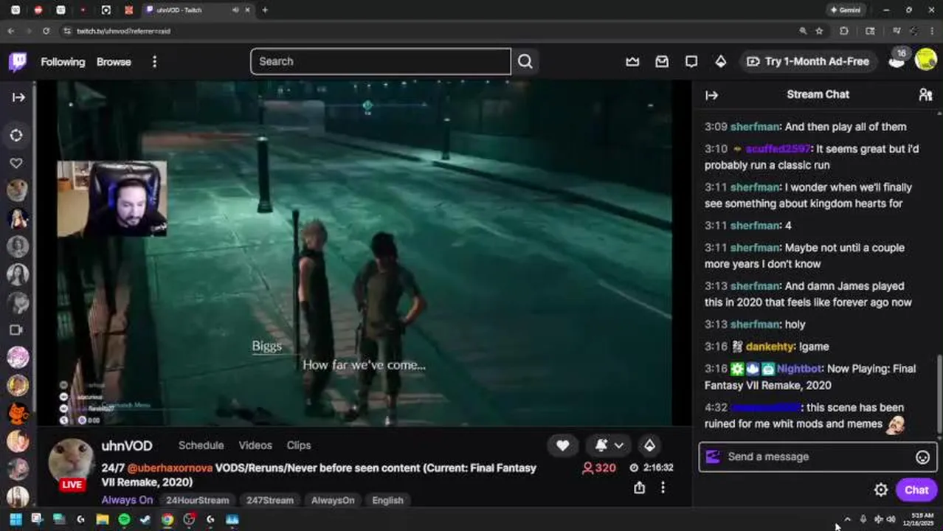Share the stream via share icon
Screen dimensions: 943x531
[639, 487]
